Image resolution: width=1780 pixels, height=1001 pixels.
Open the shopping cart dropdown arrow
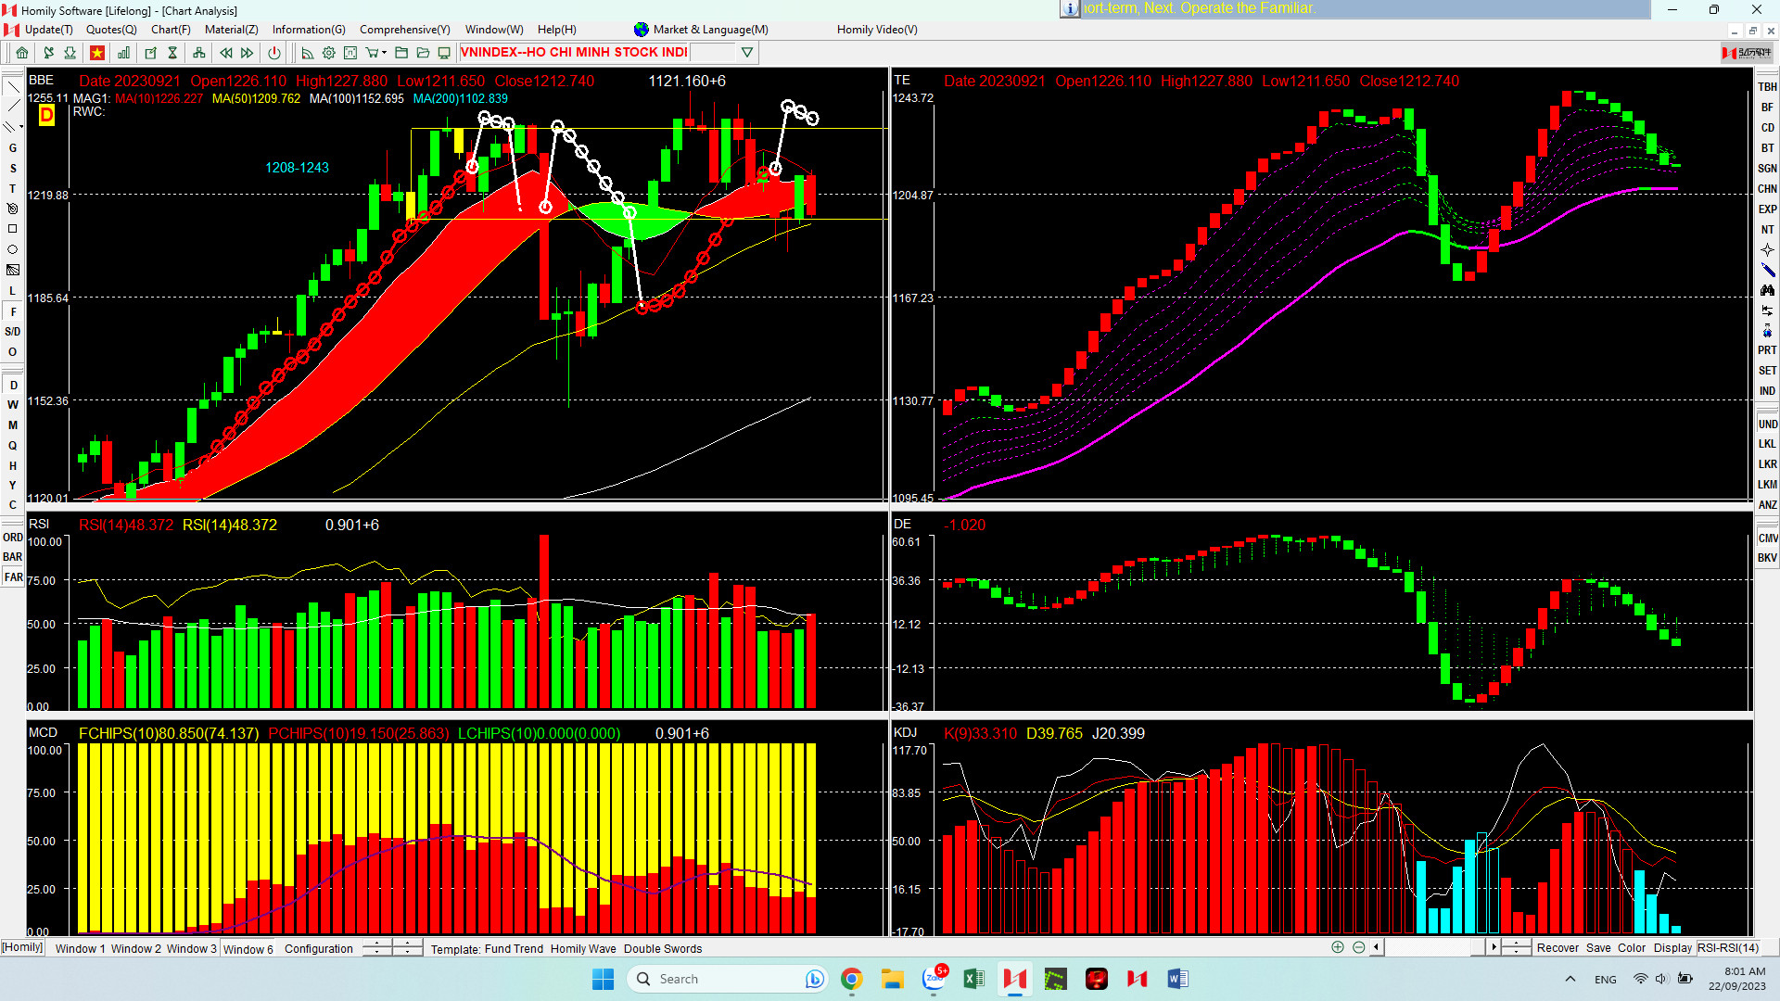(x=384, y=53)
